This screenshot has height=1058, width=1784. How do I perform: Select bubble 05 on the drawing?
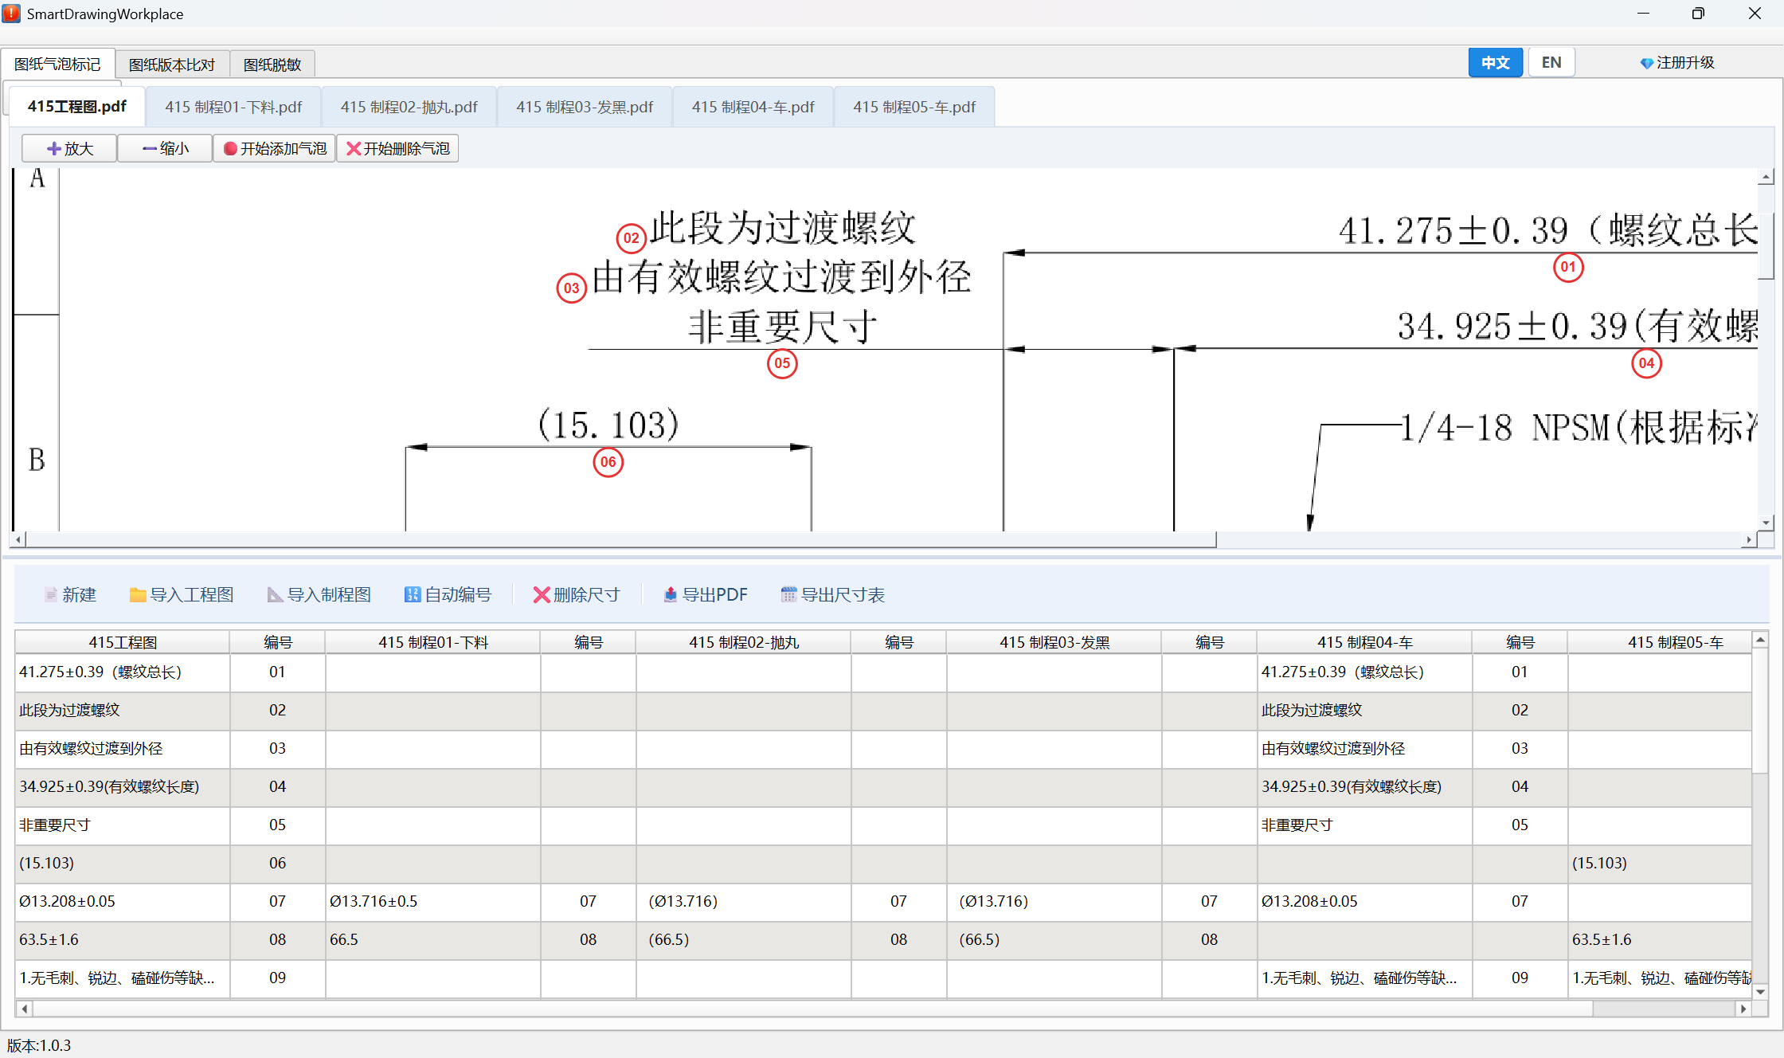pyautogui.click(x=782, y=363)
